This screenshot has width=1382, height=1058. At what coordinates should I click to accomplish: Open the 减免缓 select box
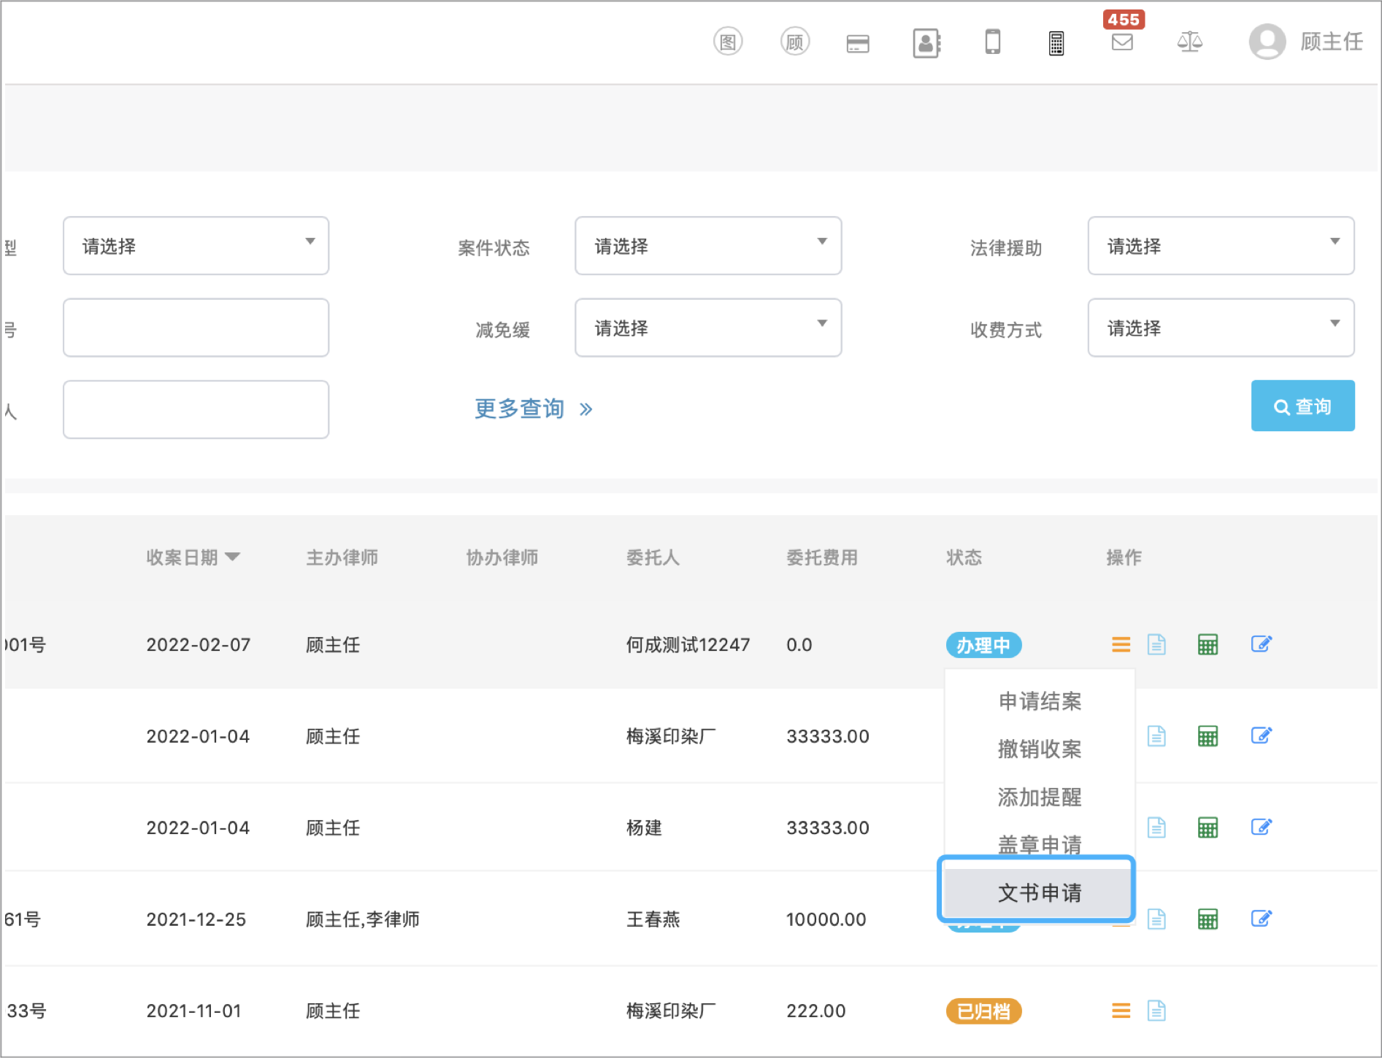point(708,328)
